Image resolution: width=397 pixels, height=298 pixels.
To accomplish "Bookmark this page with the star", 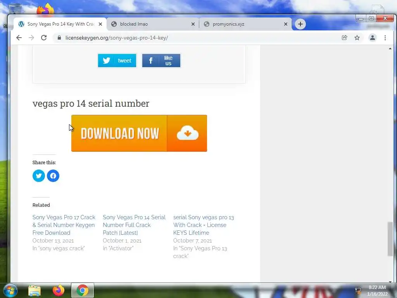I will point(357,38).
